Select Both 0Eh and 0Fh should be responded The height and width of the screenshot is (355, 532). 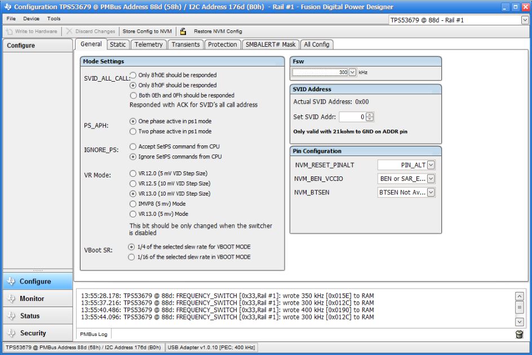[134, 95]
